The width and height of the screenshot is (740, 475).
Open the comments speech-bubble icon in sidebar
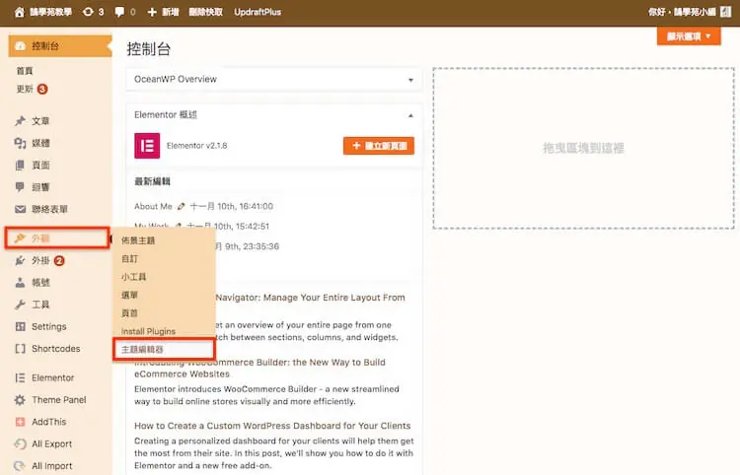[20, 187]
